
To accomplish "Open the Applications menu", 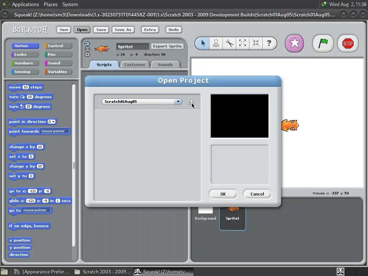I will tap(26, 4).
